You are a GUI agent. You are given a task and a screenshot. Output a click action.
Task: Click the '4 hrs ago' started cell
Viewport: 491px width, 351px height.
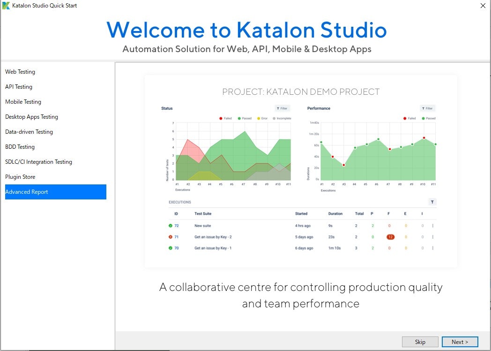coord(303,226)
